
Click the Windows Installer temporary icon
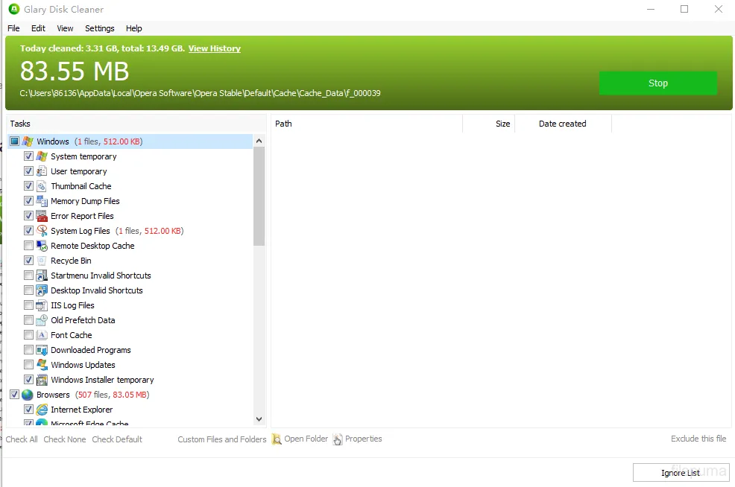[x=42, y=380]
